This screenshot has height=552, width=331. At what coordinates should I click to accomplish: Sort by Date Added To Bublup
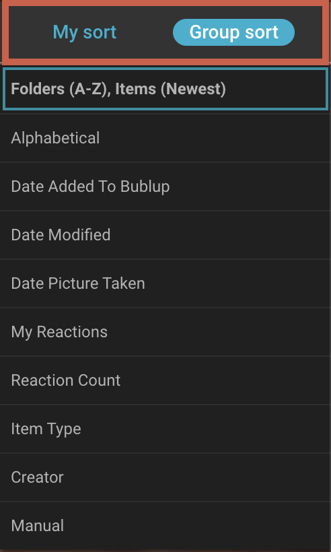click(165, 186)
